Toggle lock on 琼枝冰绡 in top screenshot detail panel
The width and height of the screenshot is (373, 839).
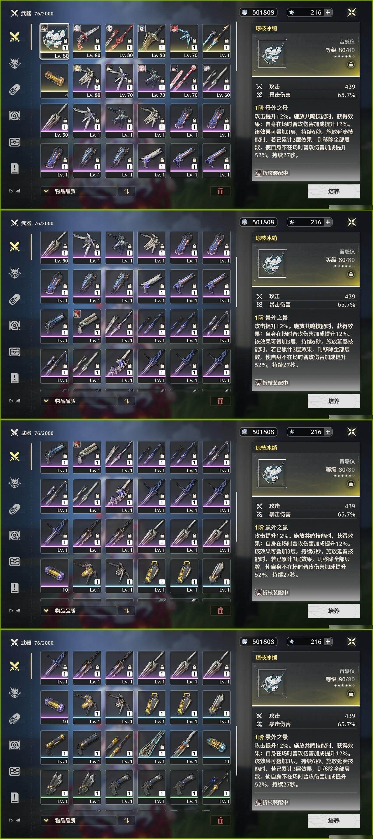click(x=351, y=64)
